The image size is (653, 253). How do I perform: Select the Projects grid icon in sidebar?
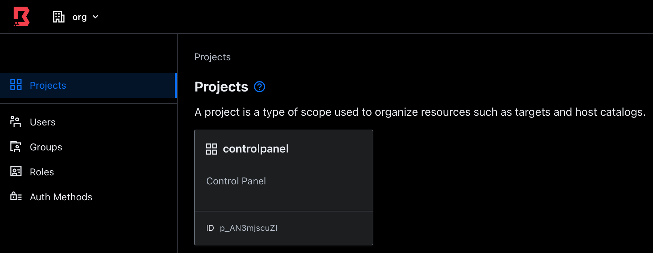(16, 85)
